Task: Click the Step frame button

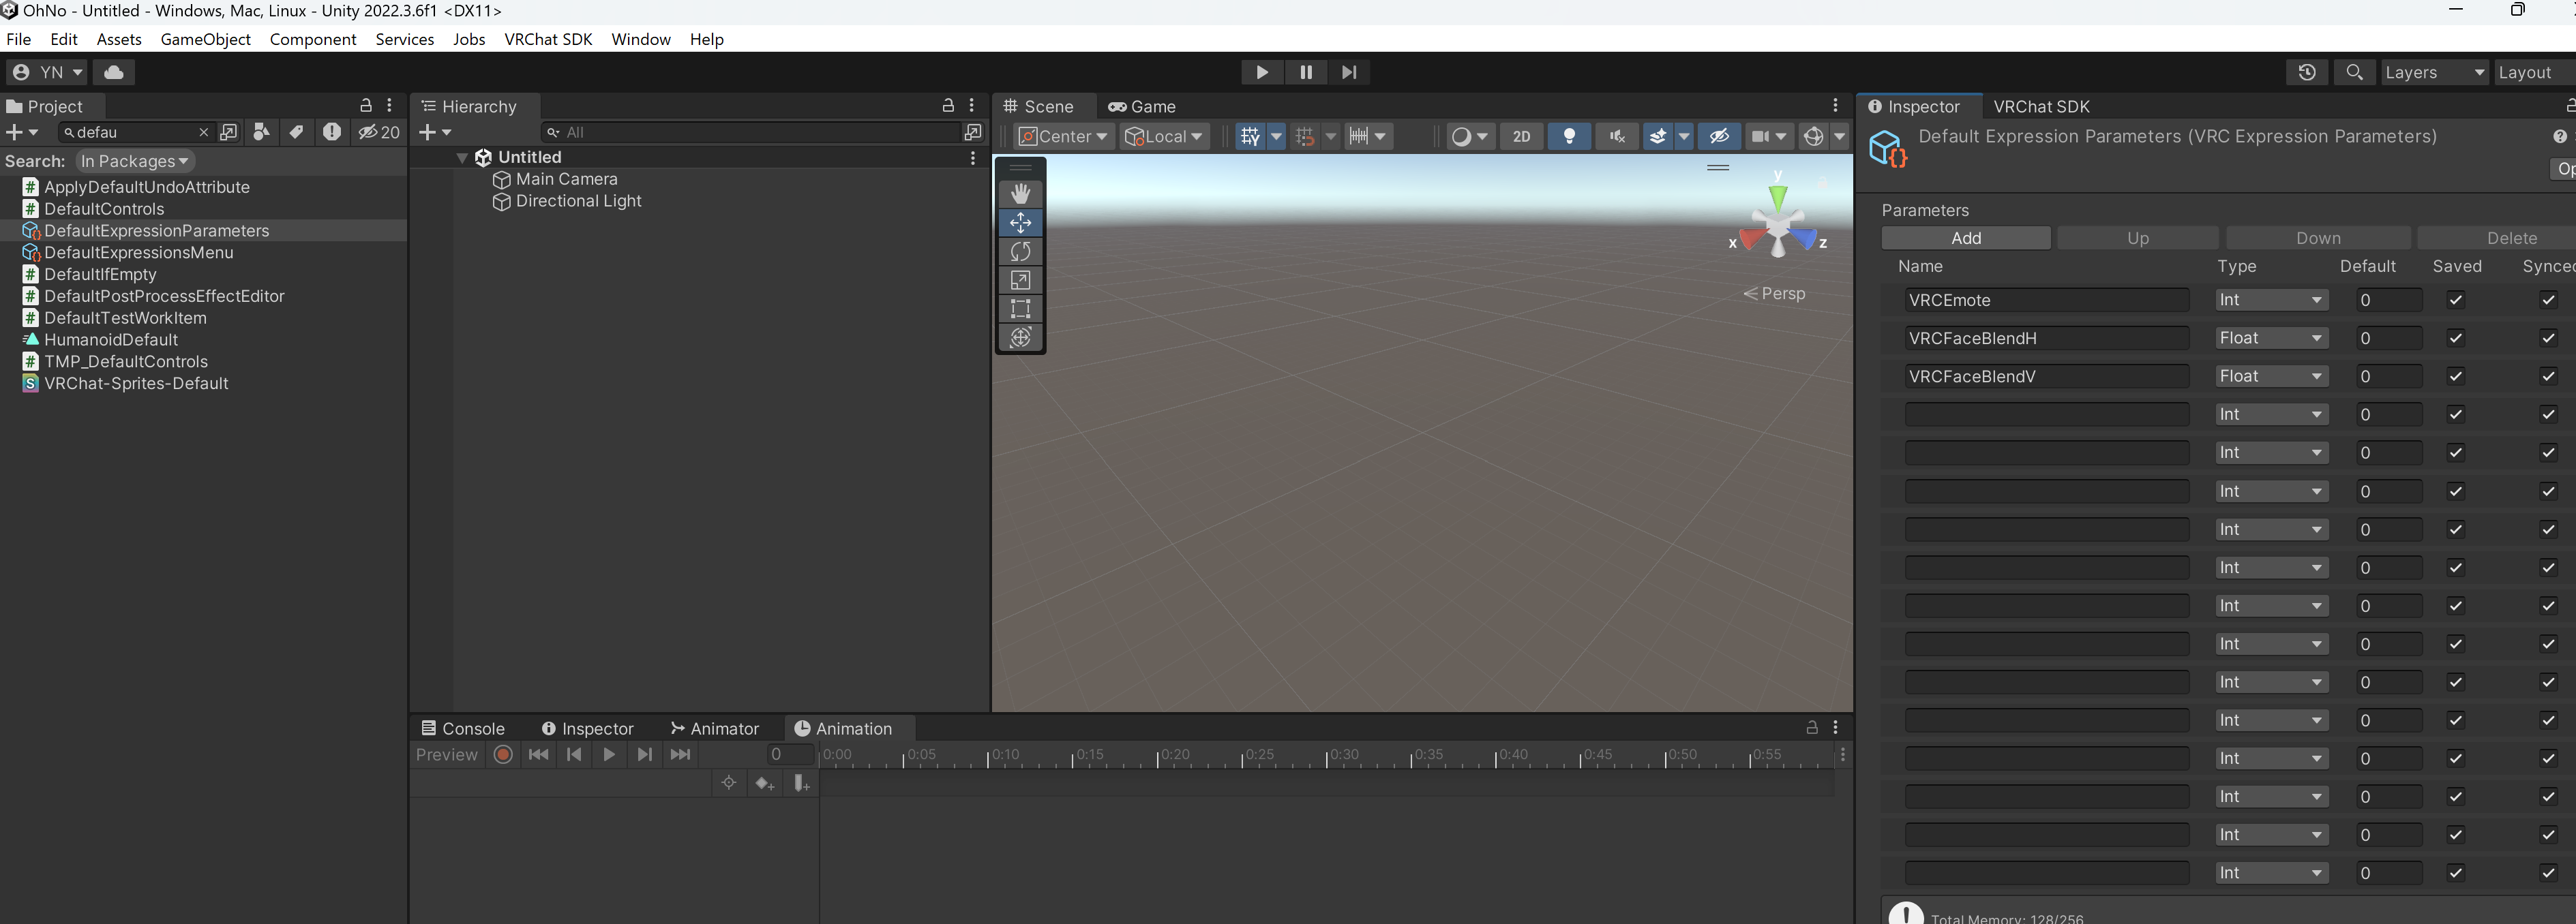Action: click(1349, 72)
